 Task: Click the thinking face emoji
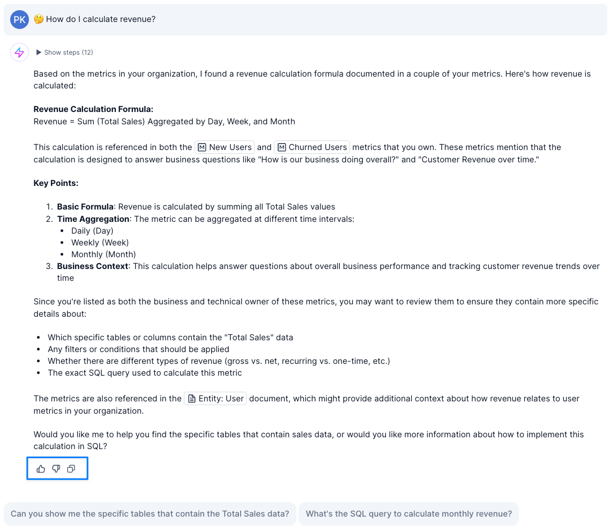tap(39, 19)
